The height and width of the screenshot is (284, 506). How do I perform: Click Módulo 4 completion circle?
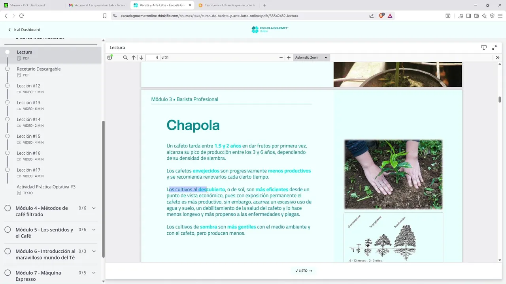point(8,208)
